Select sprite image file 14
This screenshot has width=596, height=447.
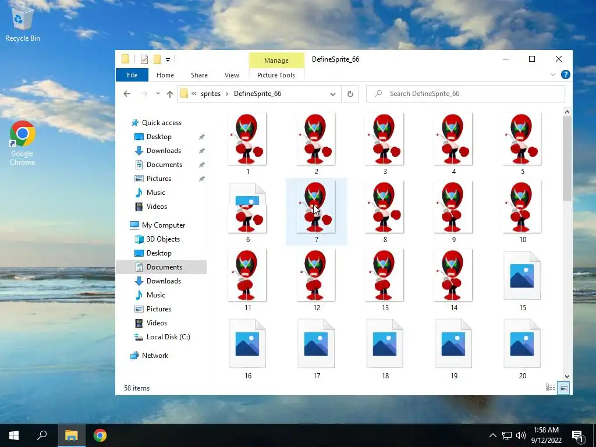click(453, 280)
